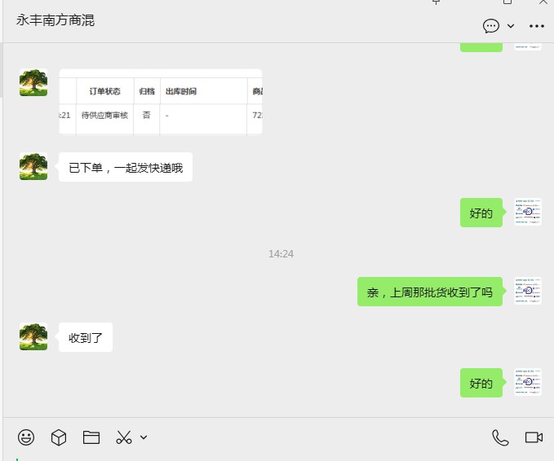Expand the screenshot options arrow

144,437
